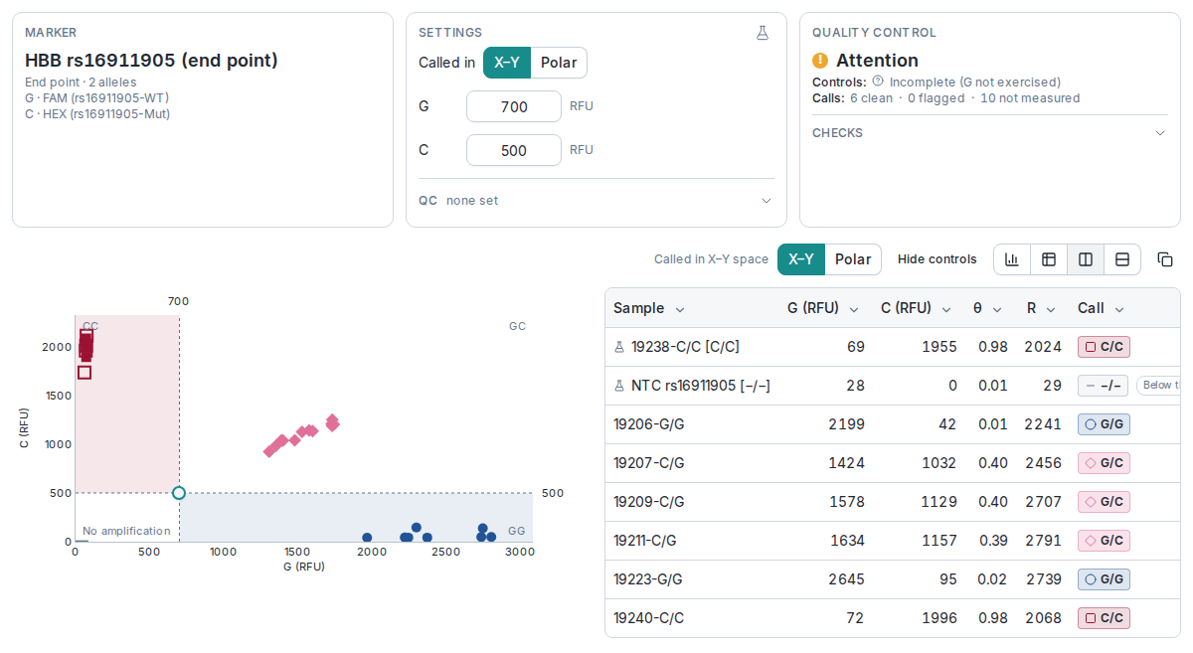Click the G/C call badge for 19211-C/G
The width and height of the screenshot is (1193, 653).
click(x=1104, y=541)
